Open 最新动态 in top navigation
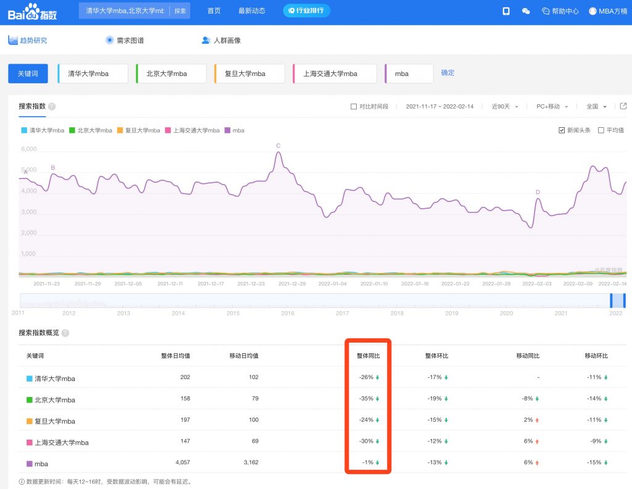632x489 pixels. tap(252, 10)
